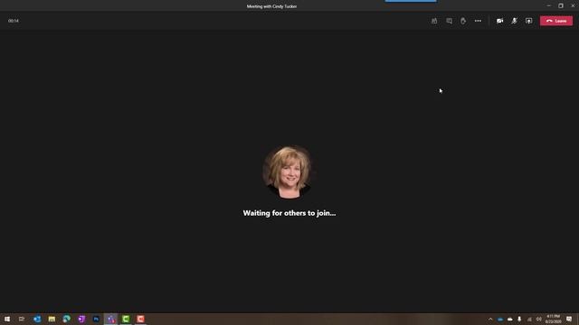This screenshot has height=325, width=579.
Task: Show the meeting participants panel
Action: (434, 21)
